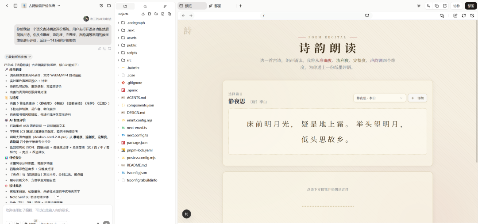This screenshot has width=478, height=224.
Task: Open the 古诗语音评价系统 project dropdown
Action: (41, 5)
